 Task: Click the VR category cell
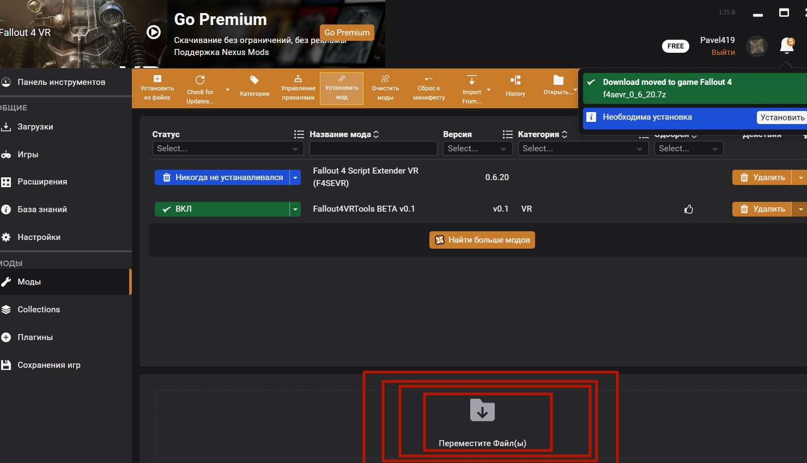(x=526, y=209)
